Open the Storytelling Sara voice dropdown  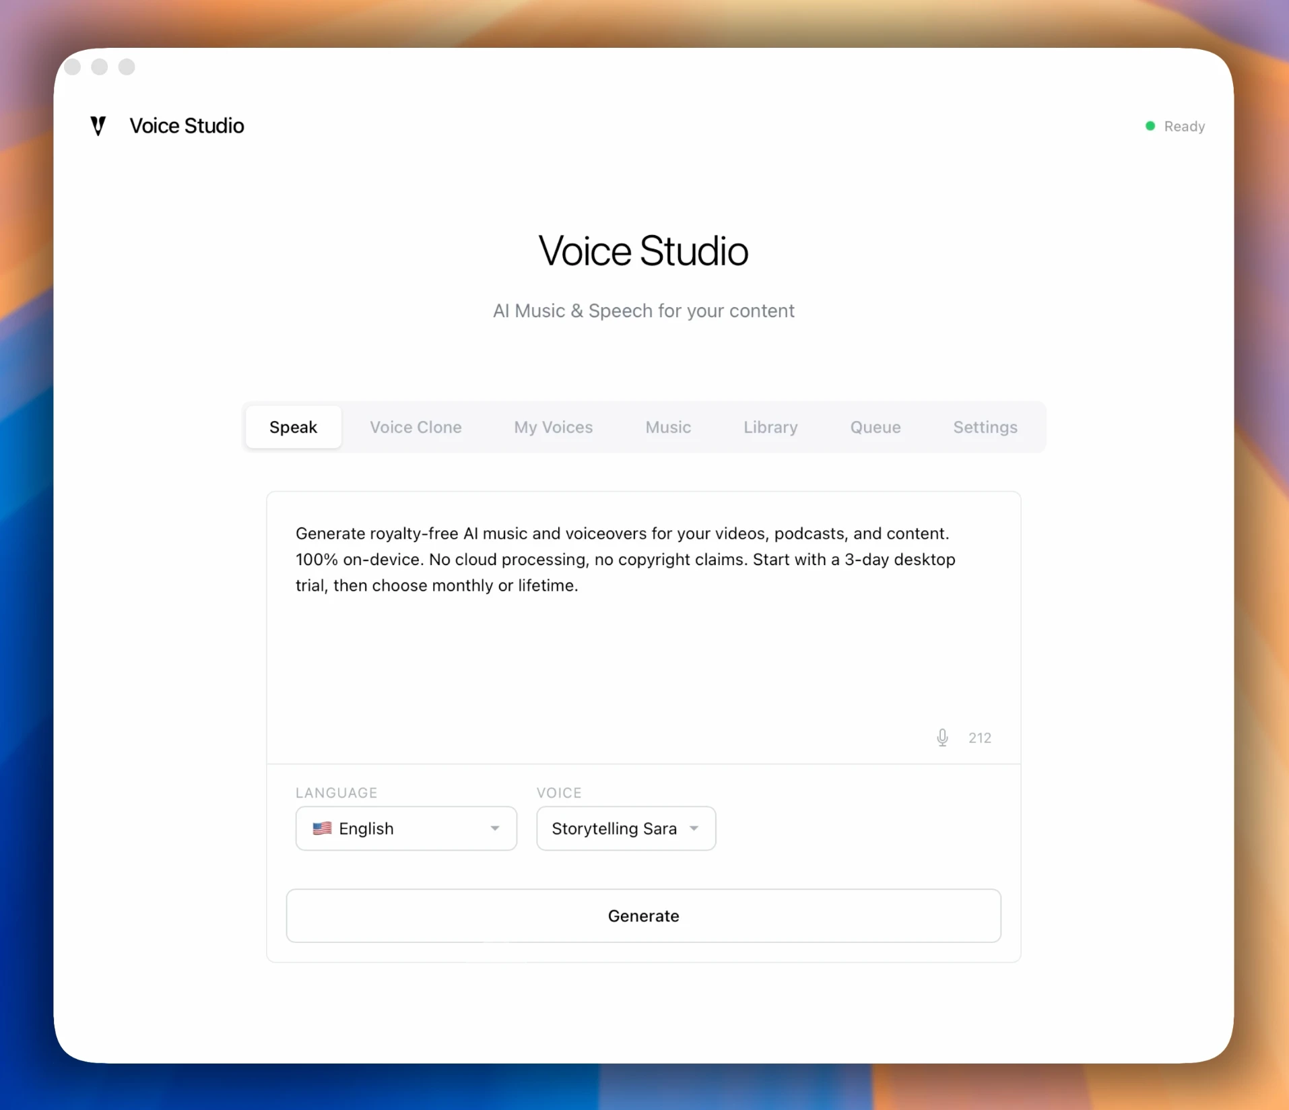tap(626, 828)
